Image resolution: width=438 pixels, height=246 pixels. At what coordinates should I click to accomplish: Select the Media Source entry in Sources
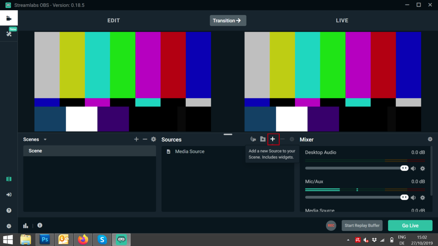(190, 151)
